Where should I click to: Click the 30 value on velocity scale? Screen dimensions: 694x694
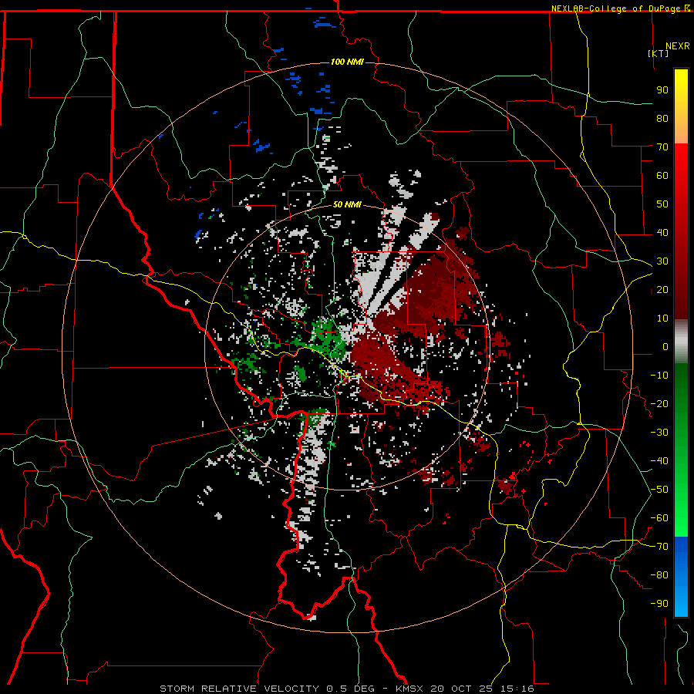(x=662, y=261)
